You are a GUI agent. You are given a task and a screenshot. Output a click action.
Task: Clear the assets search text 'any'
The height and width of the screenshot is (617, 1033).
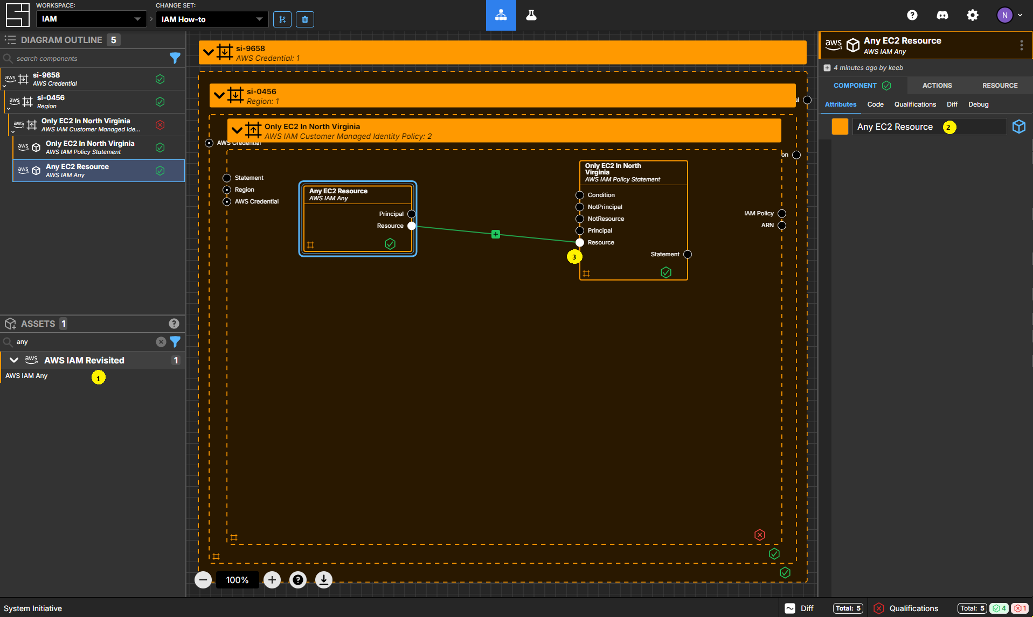tap(161, 342)
